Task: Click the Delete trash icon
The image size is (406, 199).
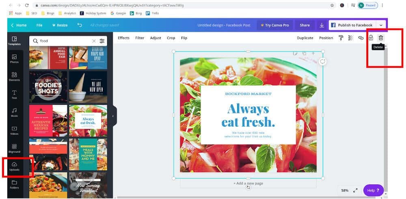Action: [381, 38]
